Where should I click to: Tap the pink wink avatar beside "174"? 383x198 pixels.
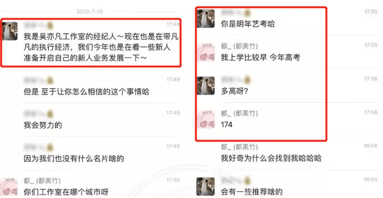tap(206, 119)
